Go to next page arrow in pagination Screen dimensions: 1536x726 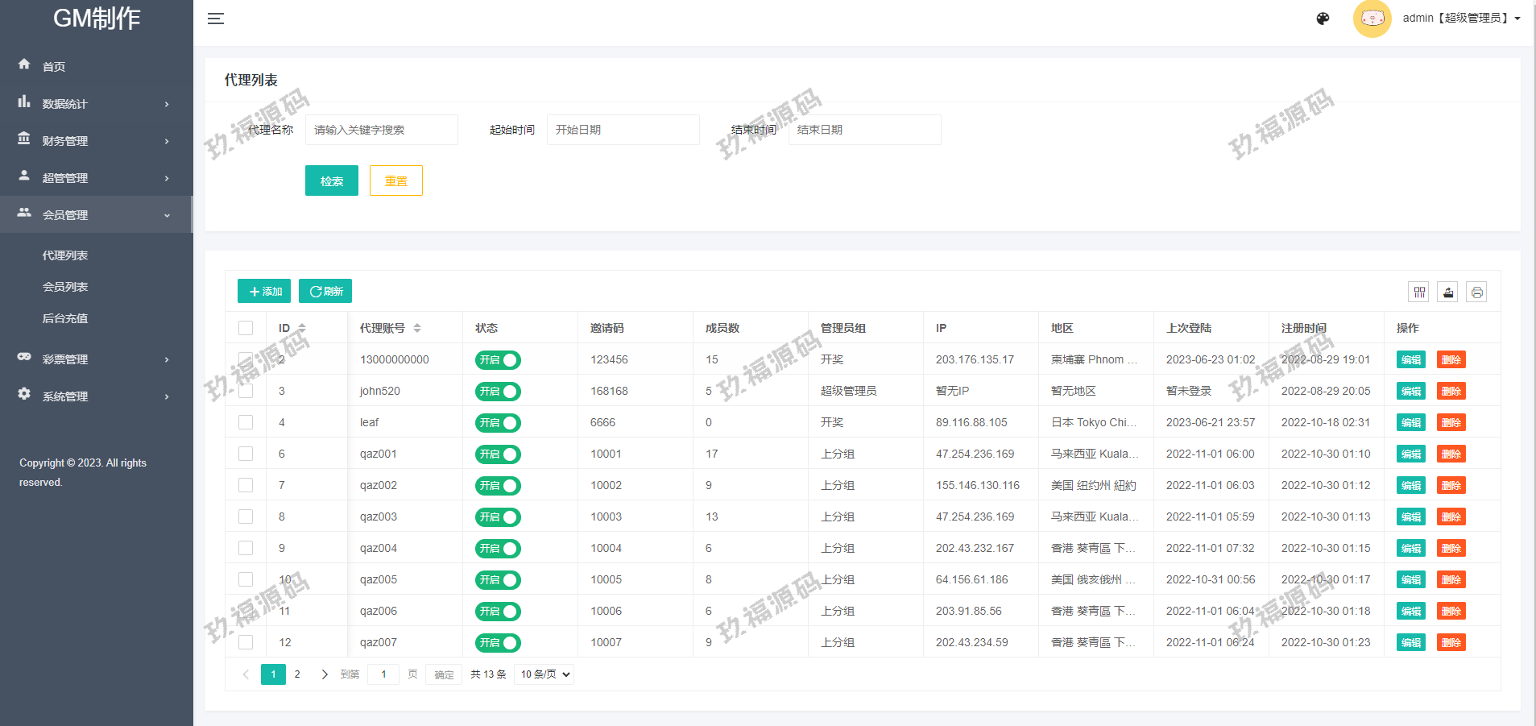324,674
